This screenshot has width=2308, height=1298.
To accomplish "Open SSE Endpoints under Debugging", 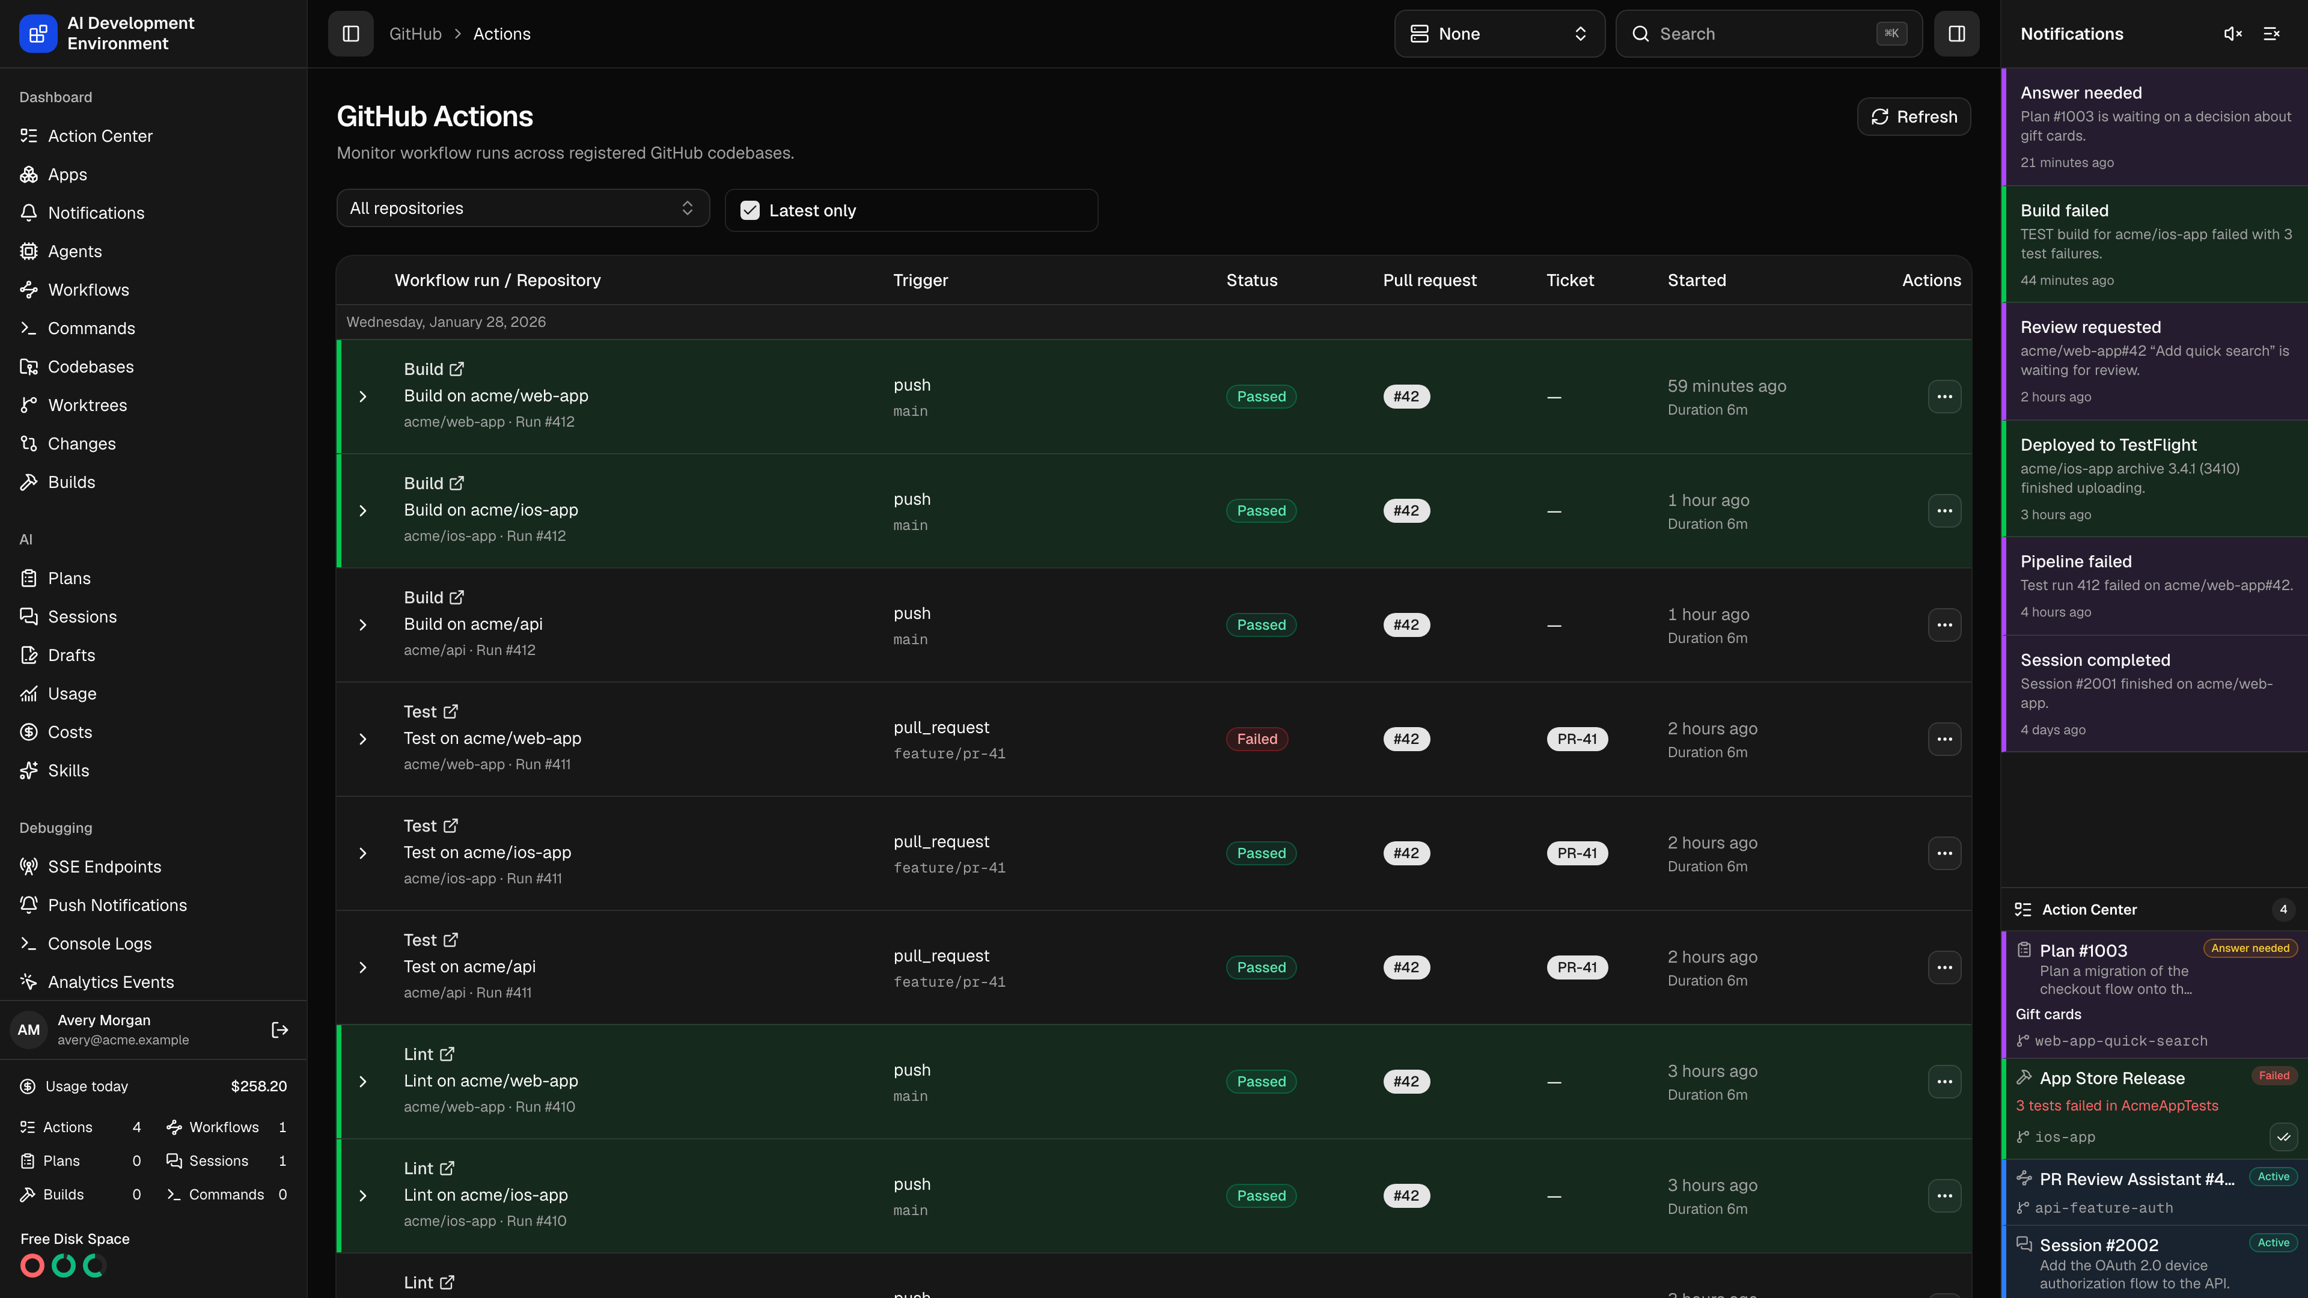I will (153, 867).
